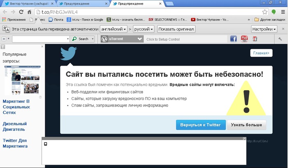Open the Приложения apps shortcut
This screenshot has height=168, width=288.
(x=14, y=20)
